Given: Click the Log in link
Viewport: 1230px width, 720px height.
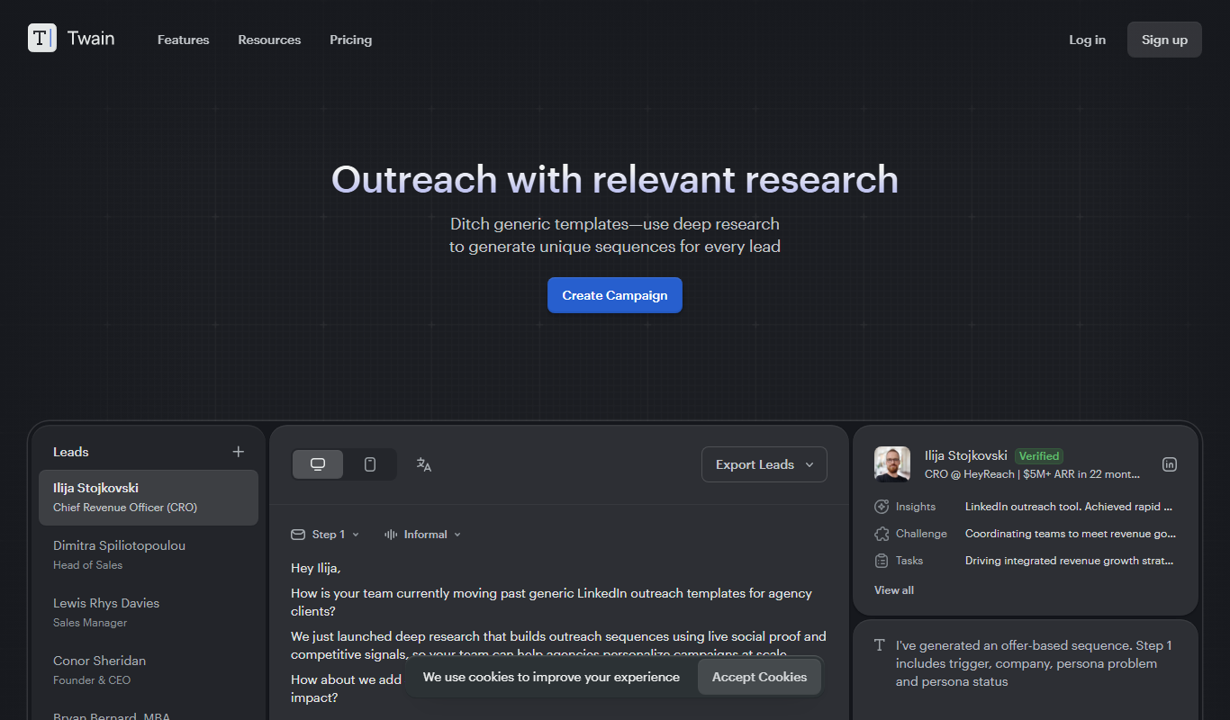Looking at the screenshot, I should pos(1087,40).
